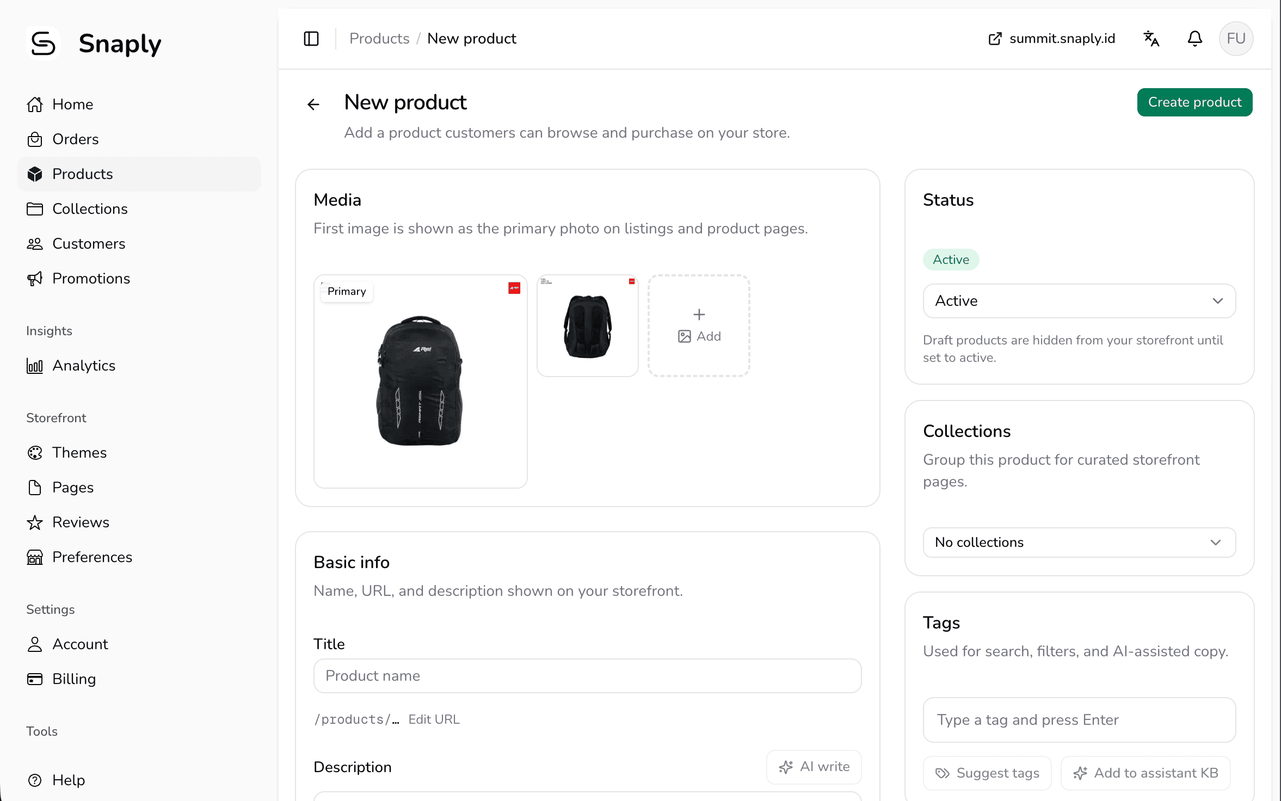This screenshot has width=1281, height=801.
Task: Click the green Active status badge
Action: pyautogui.click(x=951, y=260)
